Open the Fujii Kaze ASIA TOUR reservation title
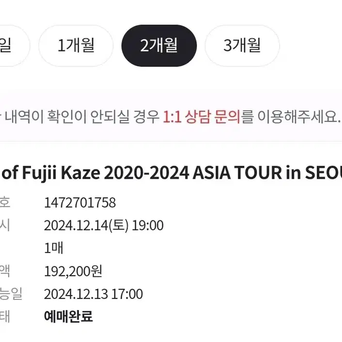The height and width of the screenshot is (342, 342). 171,172
